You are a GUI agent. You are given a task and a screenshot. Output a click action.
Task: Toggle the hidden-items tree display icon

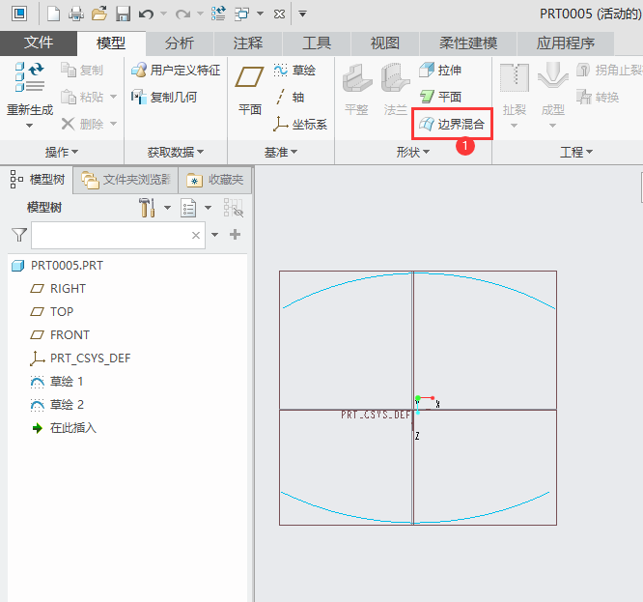tap(234, 208)
